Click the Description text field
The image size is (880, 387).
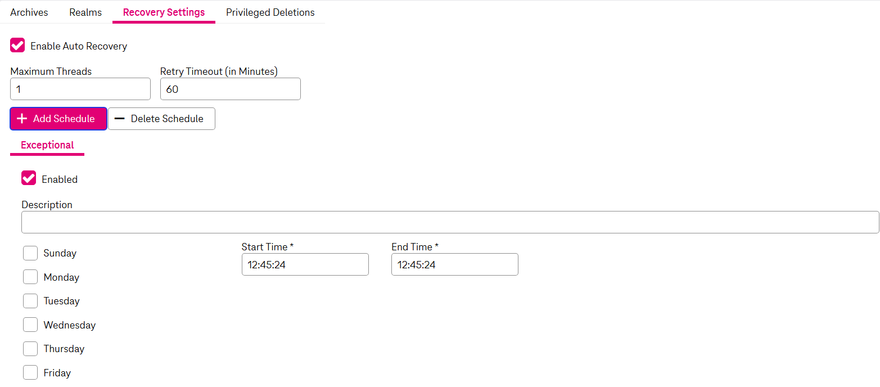click(x=450, y=222)
